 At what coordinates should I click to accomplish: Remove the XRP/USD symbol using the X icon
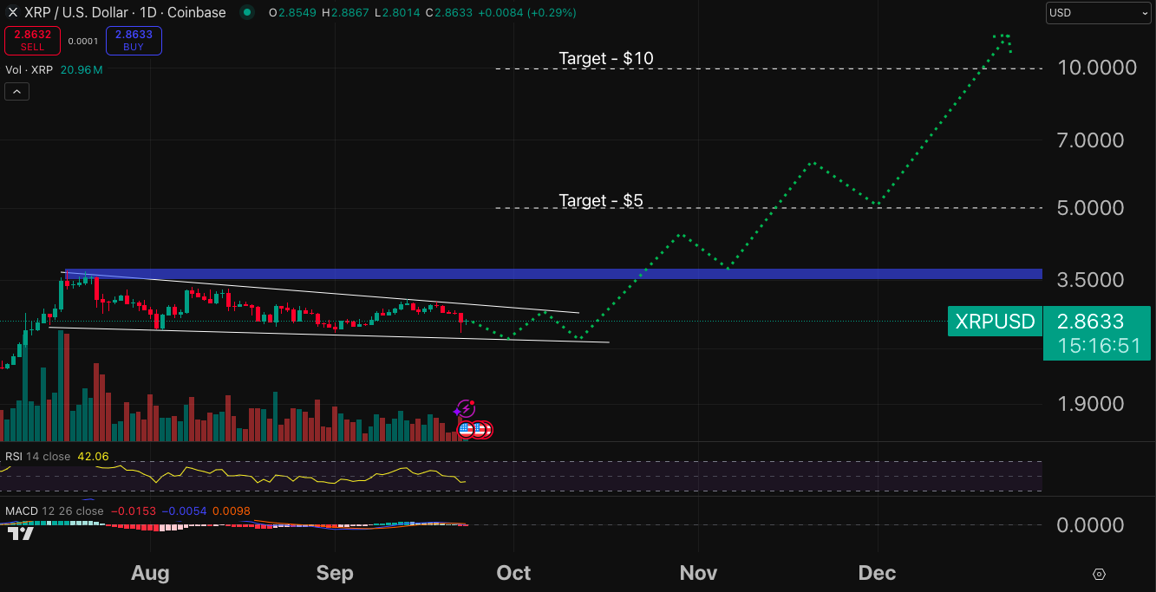click(x=11, y=12)
